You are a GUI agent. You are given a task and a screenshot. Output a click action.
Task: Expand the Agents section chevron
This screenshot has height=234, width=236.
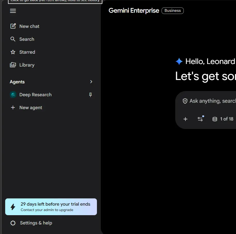point(91,82)
